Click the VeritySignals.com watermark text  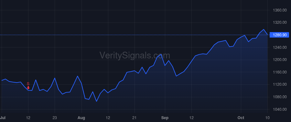coord(135,56)
